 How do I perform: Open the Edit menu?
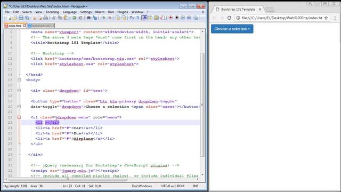click(16, 12)
